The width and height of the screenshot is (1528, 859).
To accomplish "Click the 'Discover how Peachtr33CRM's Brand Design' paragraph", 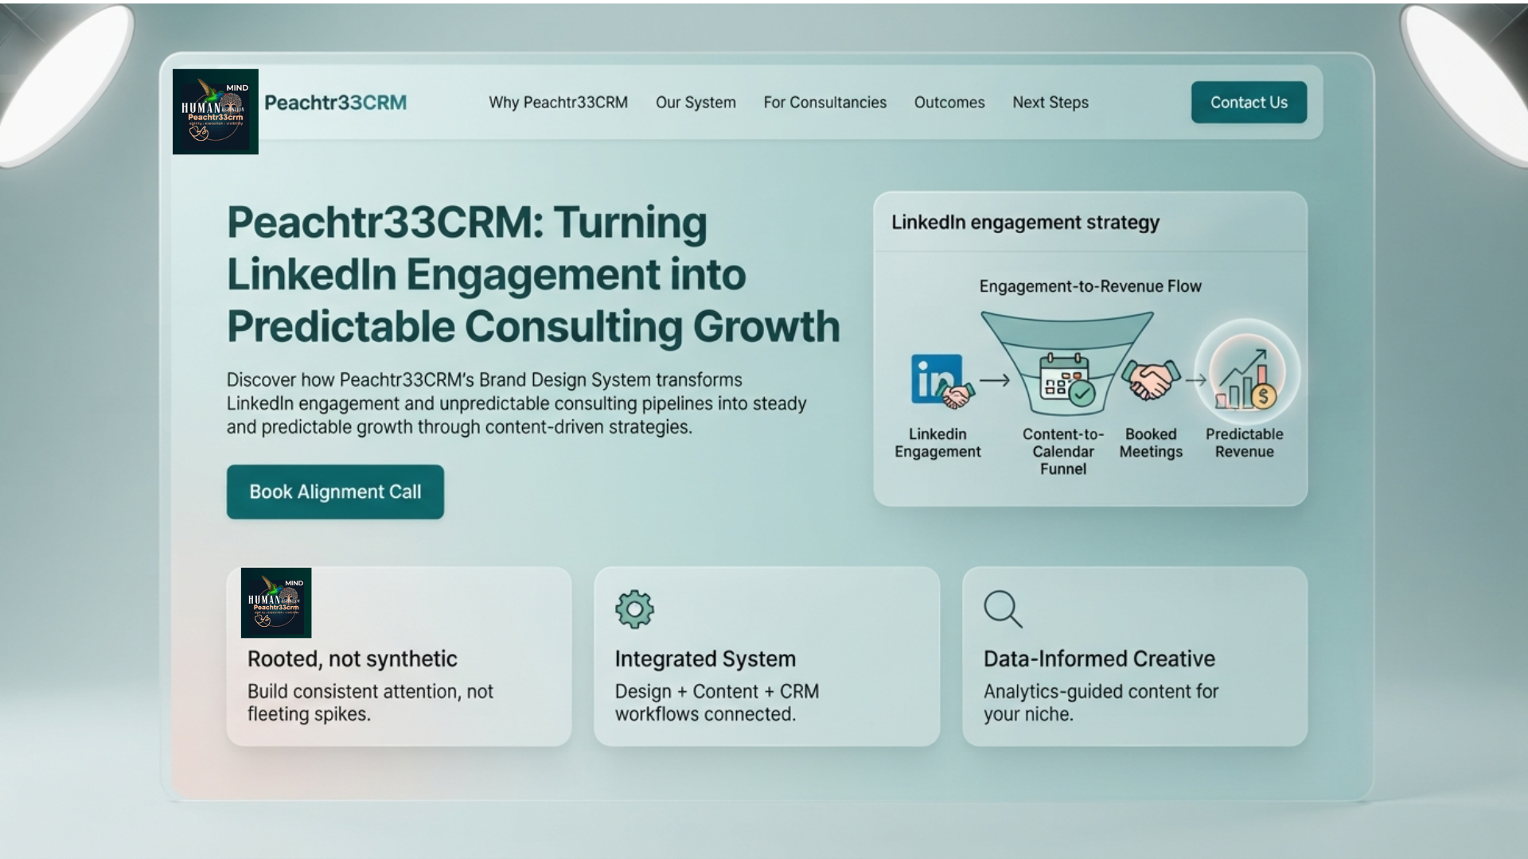I will point(516,403).
